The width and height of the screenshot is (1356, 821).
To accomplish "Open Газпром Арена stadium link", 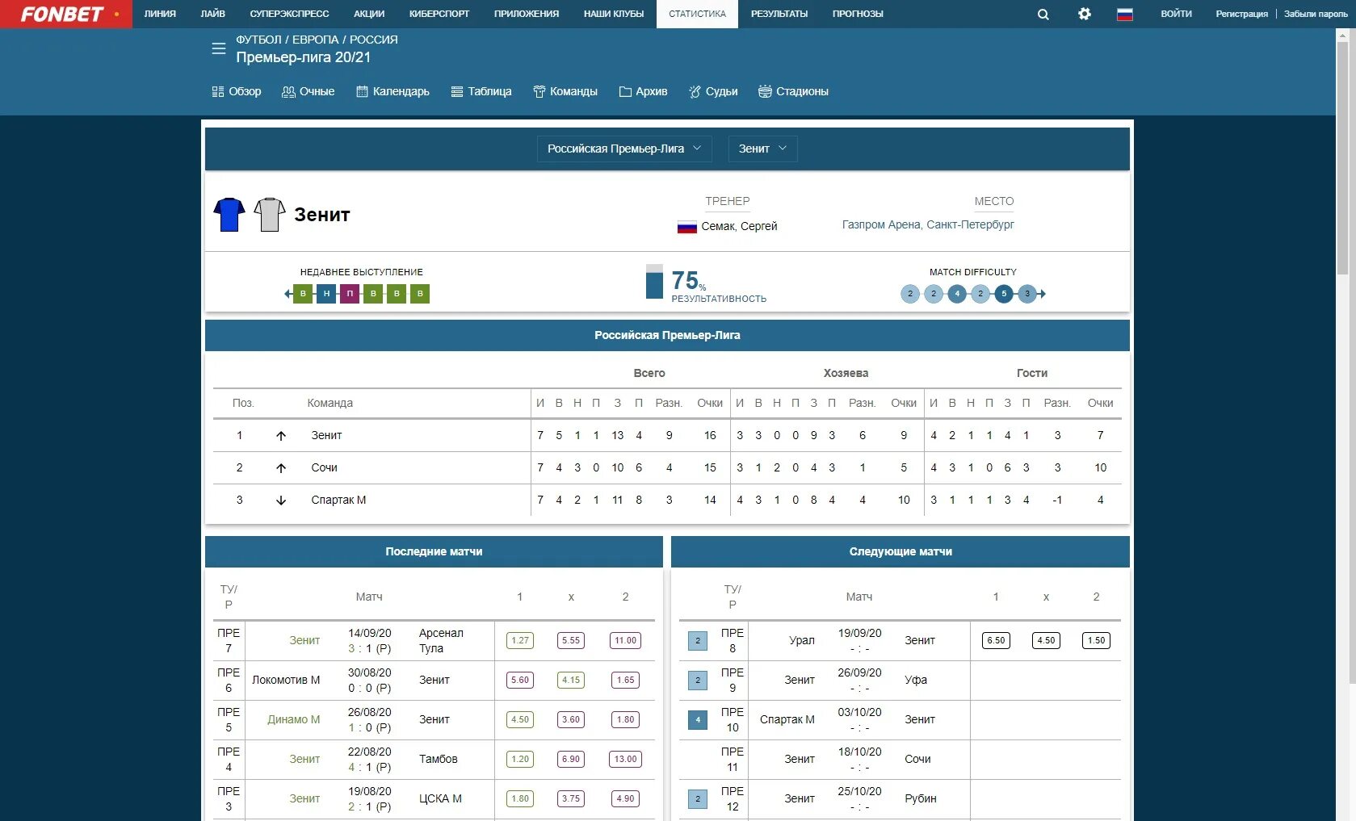I will point(928,225).
